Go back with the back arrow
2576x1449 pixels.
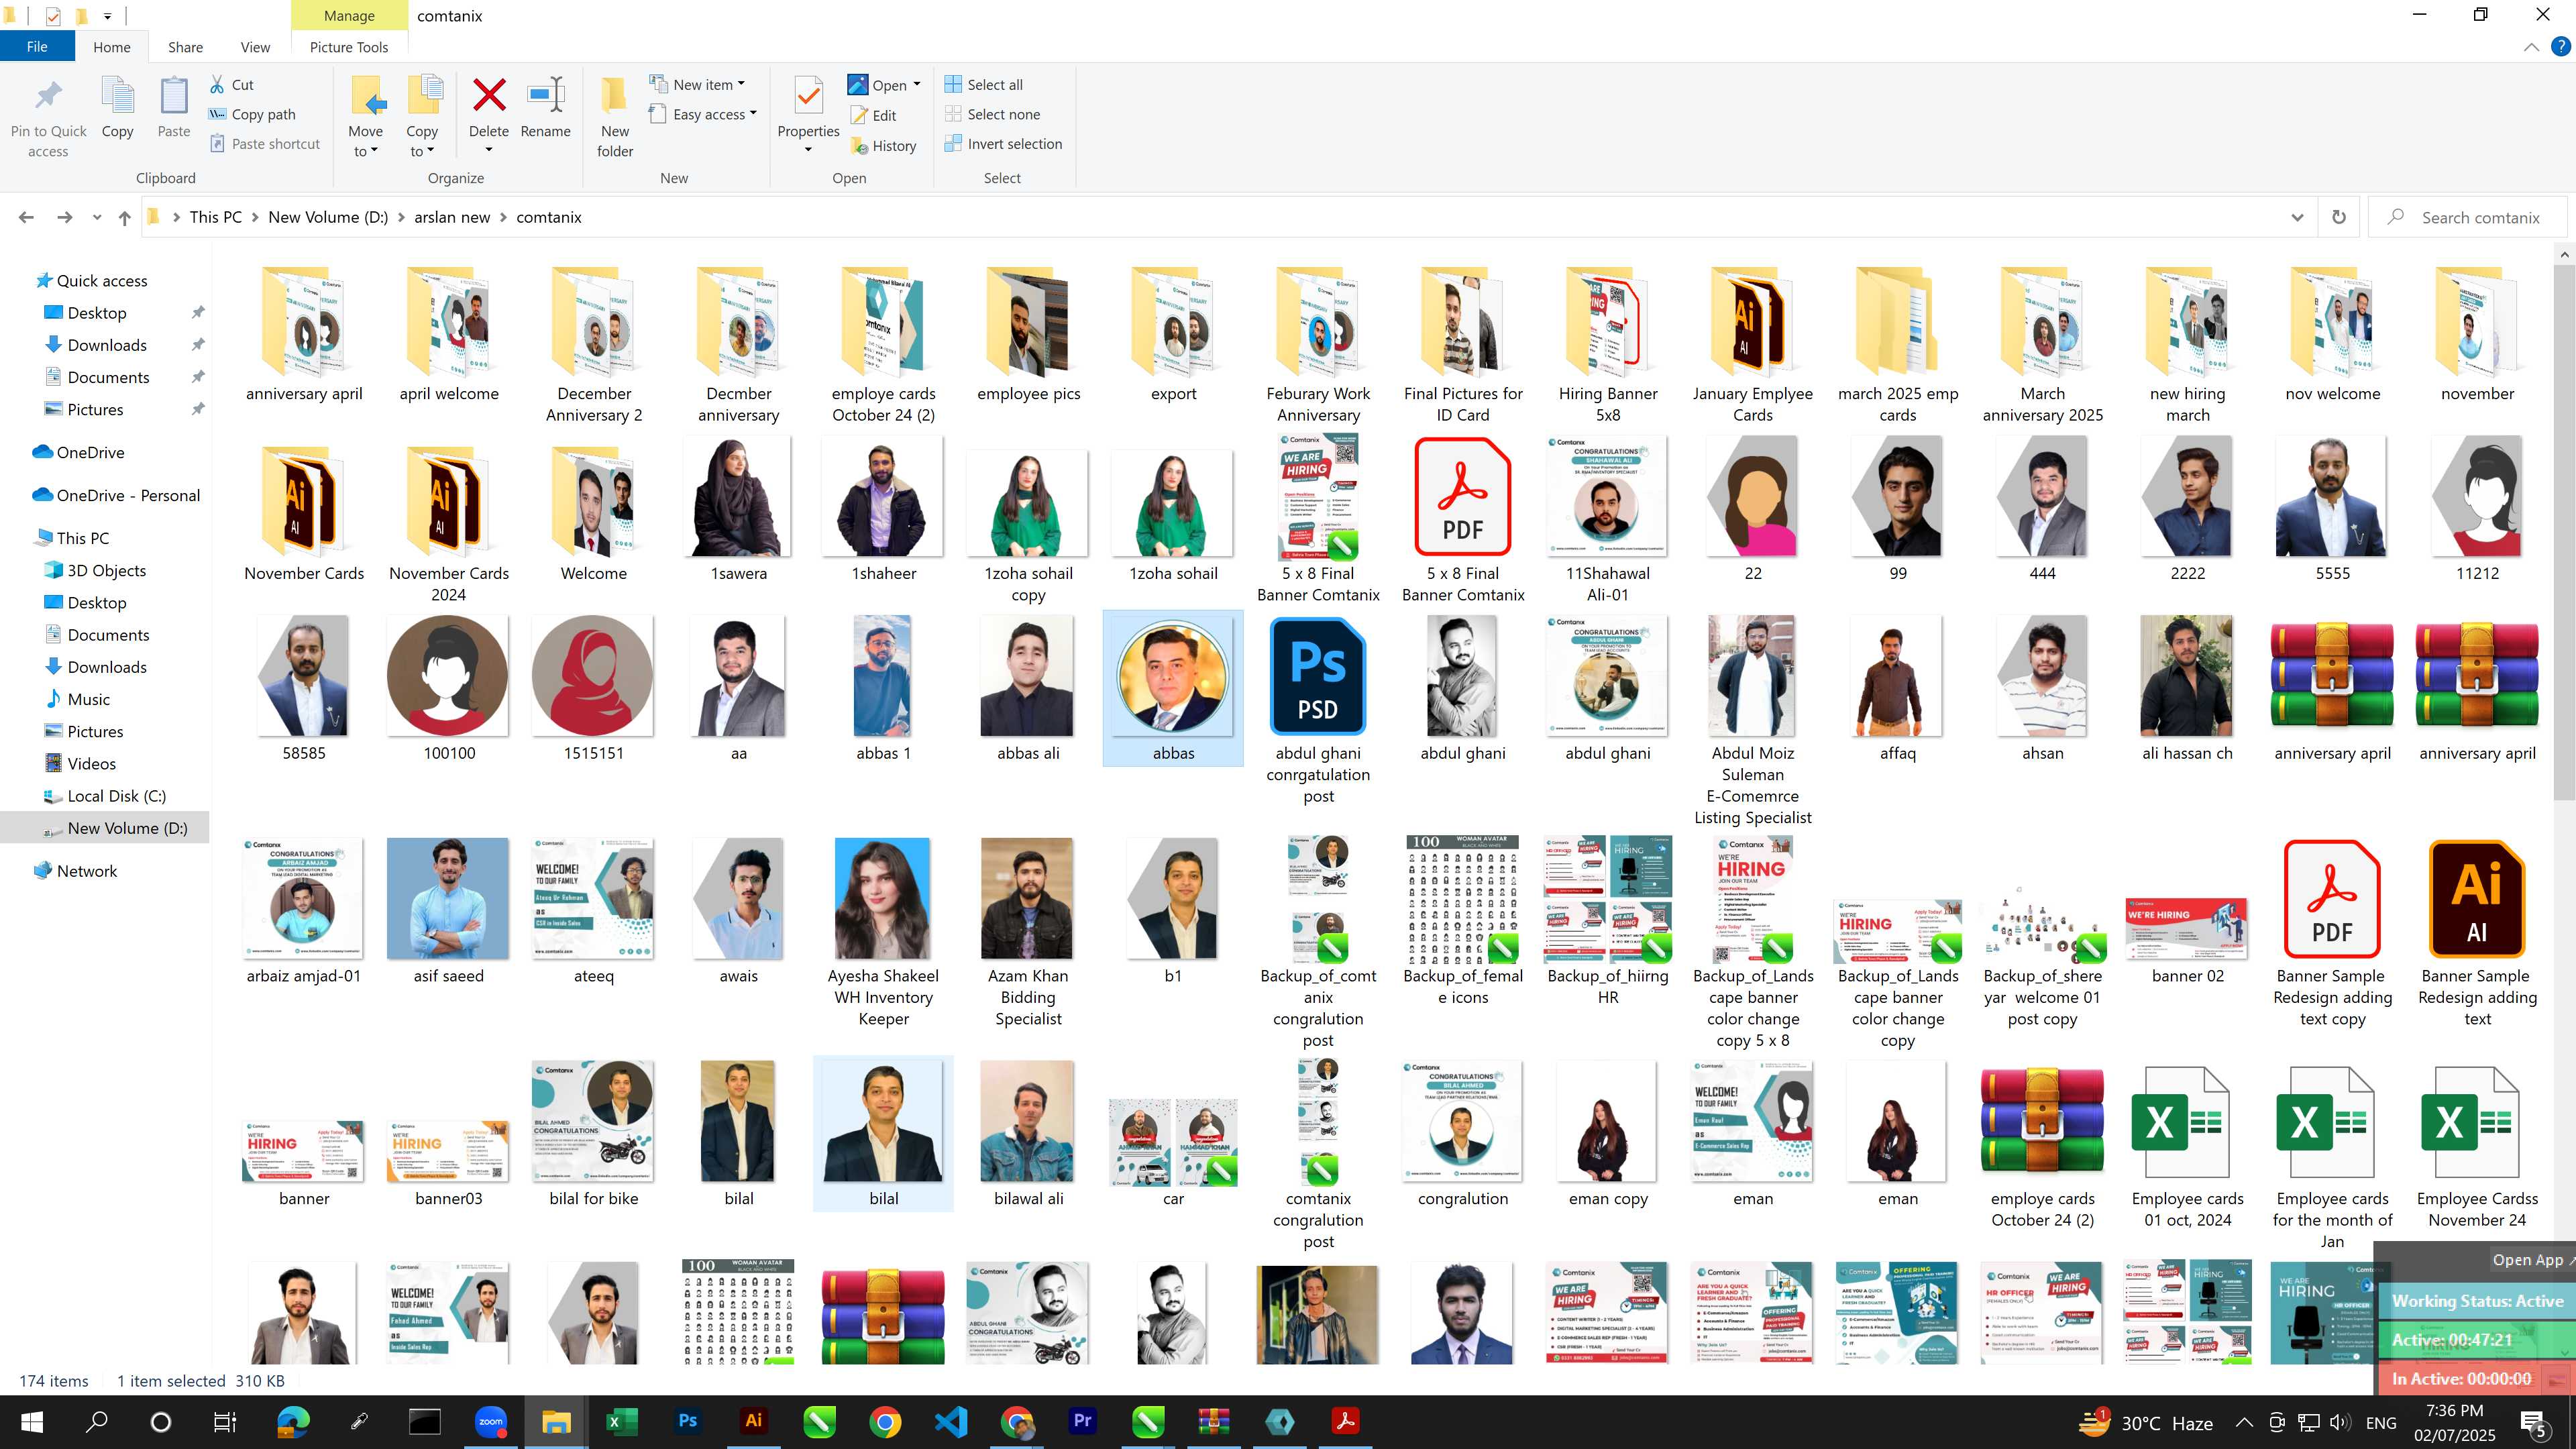click(26, 217)
